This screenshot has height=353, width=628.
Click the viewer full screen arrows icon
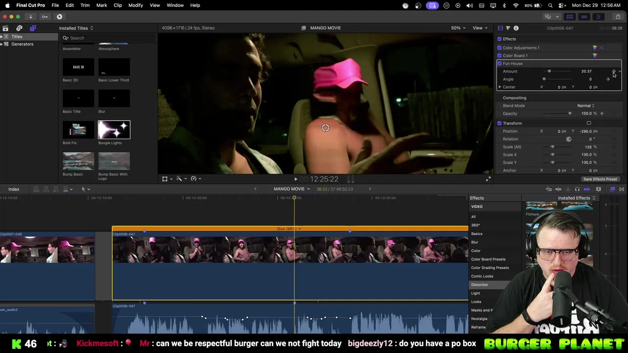tap(488, 179)
